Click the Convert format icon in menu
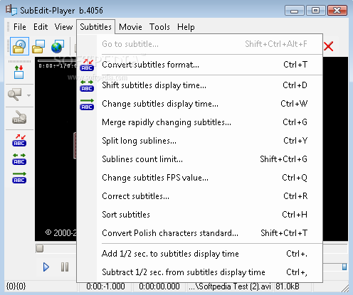Screen dimensions: 353x295 click(x=87, y=65)
